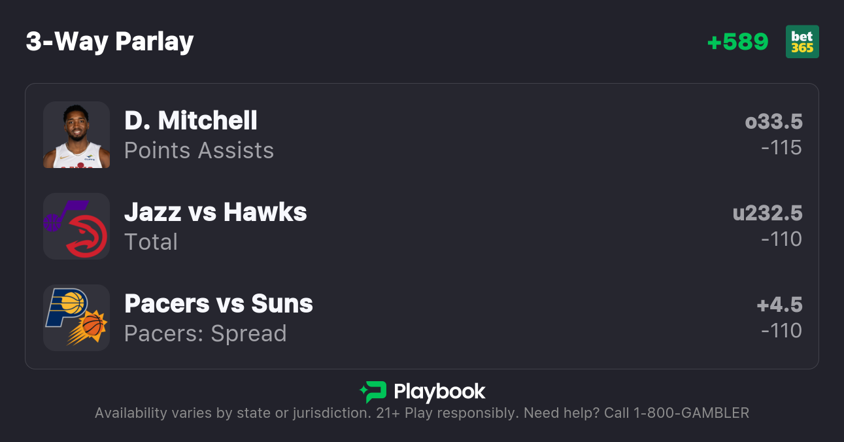Click the green Playbook logo icon

[373, 392]
